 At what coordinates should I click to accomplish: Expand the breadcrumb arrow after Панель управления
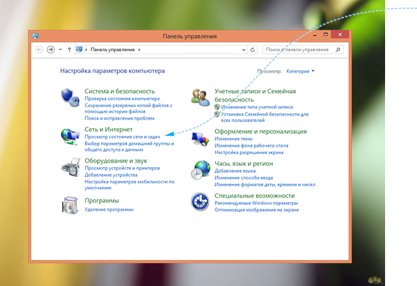click(139, 49)
